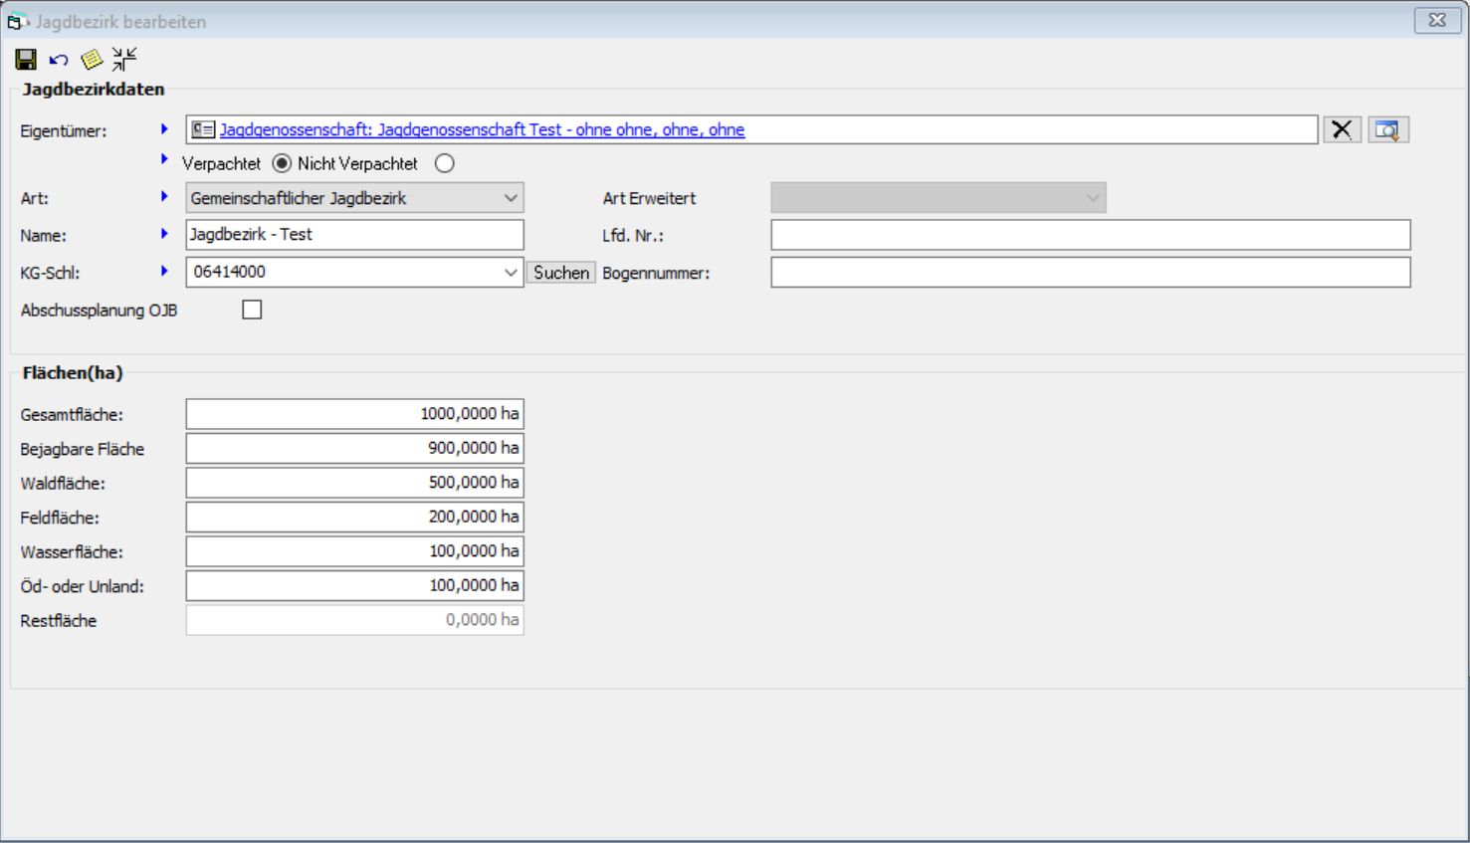Screen dimensions: 1470x843
Task: Click the collapse arrows toolbar icon
Action: point(124,60)
